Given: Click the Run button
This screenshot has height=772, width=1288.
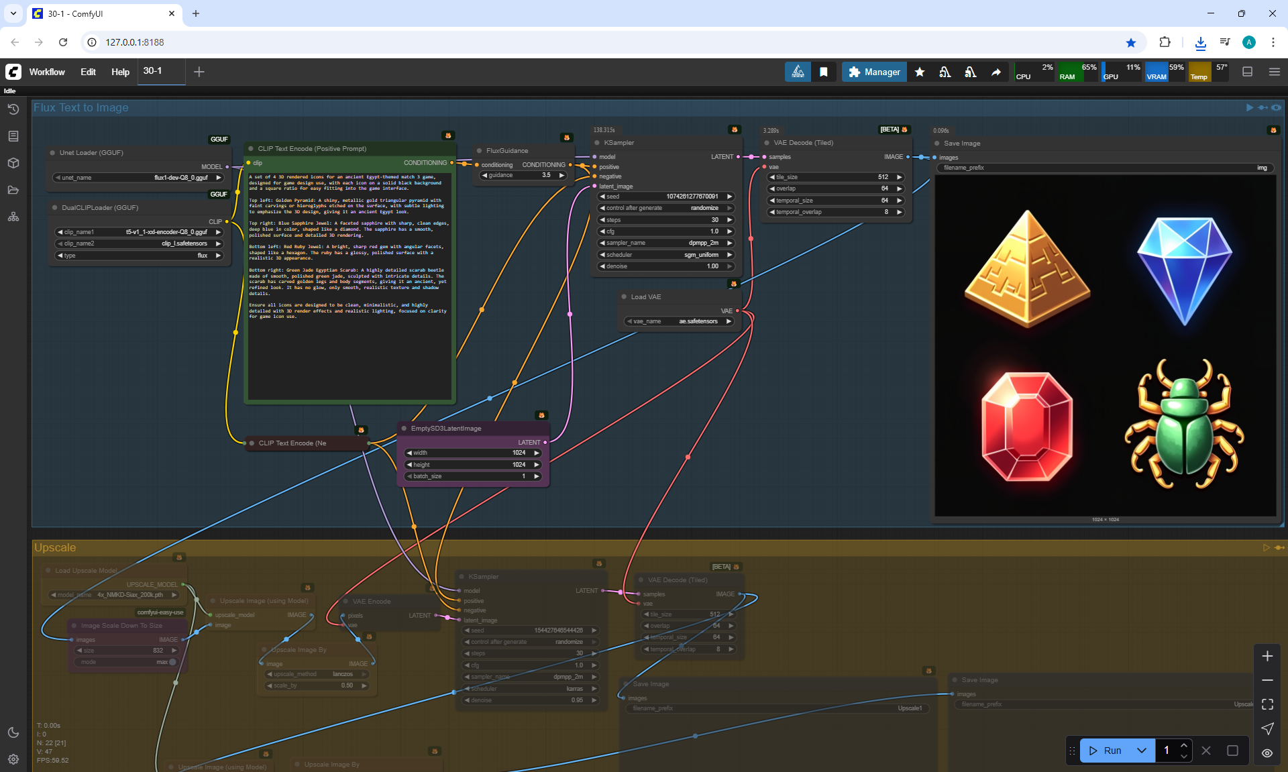Looking at the screenshot, I should coord(1106,751).
